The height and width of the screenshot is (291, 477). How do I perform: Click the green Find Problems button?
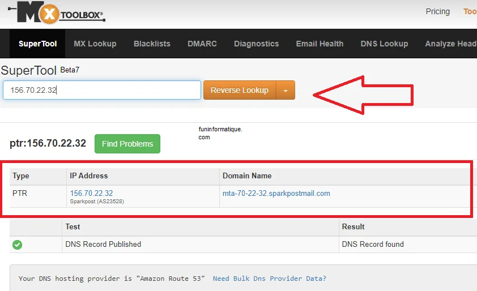coord(127,144)
